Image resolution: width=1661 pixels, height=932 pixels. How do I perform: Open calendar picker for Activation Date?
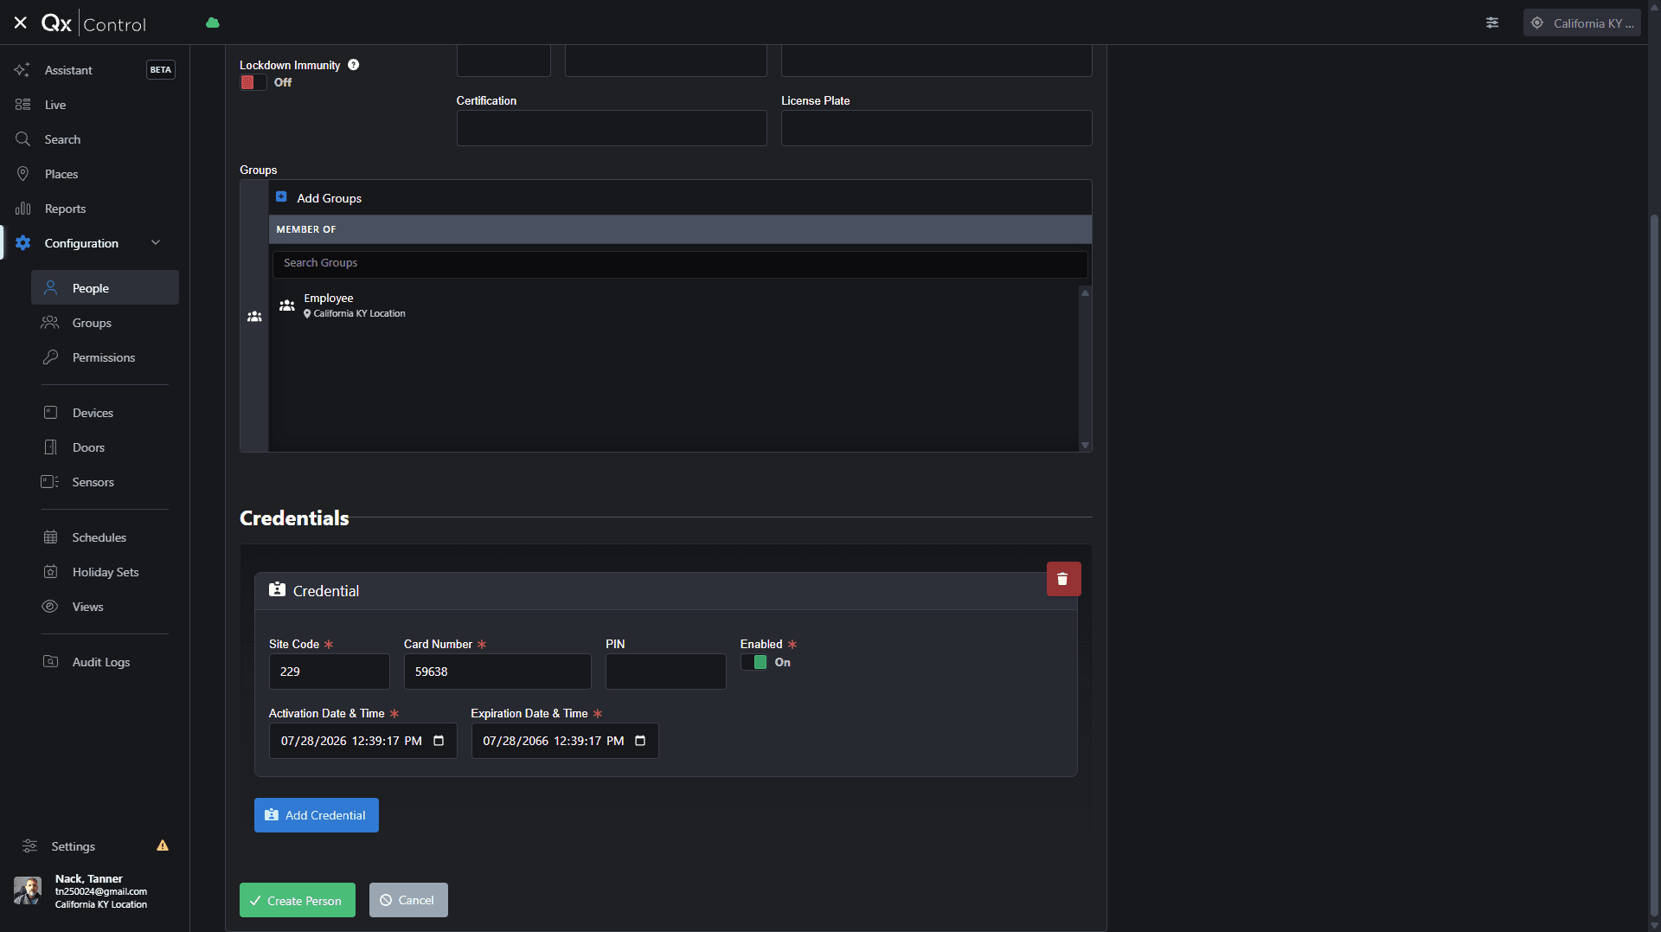[439, 741]
